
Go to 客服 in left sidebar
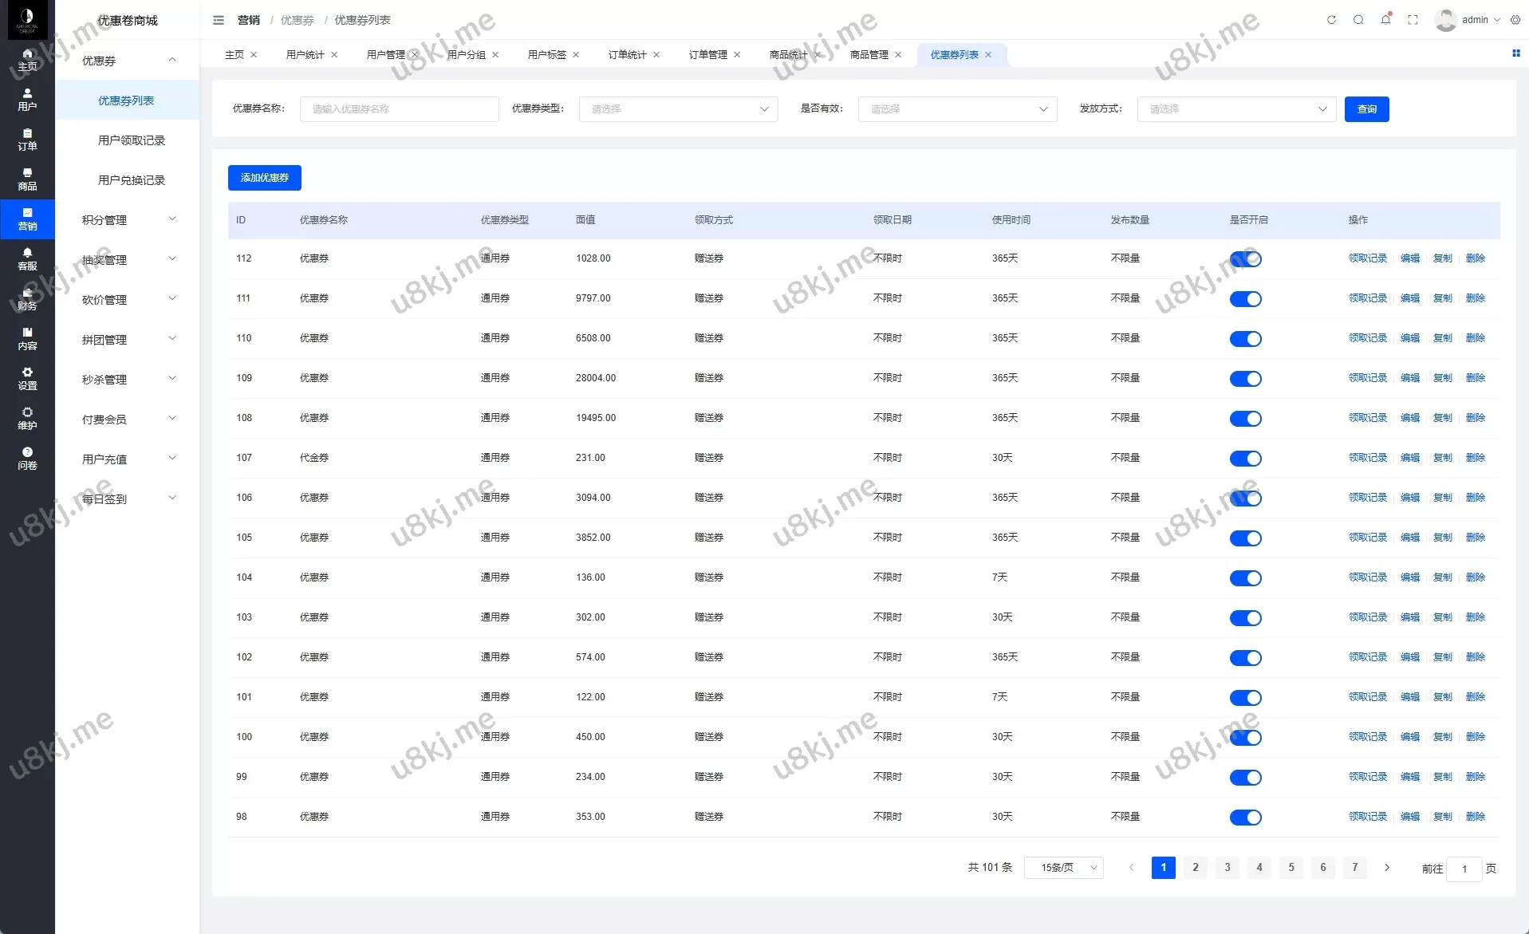pos(27,259)
